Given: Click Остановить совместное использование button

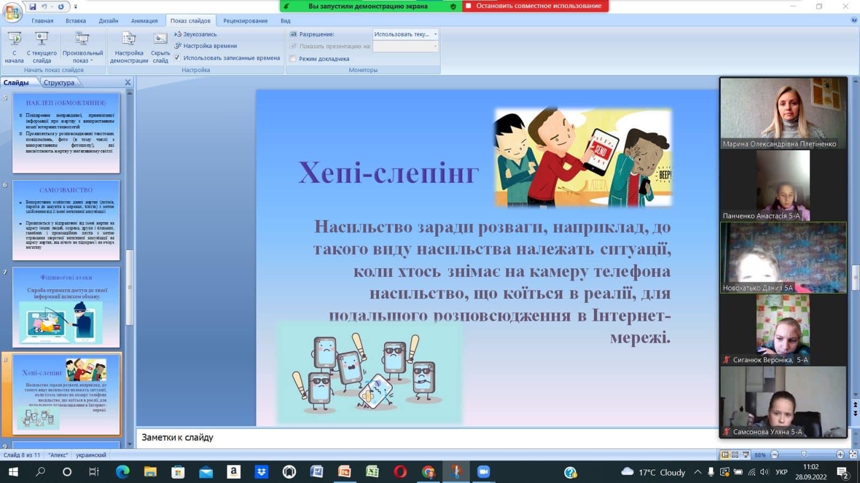Looking at the screenshot, I should click(x=535, y=6).
